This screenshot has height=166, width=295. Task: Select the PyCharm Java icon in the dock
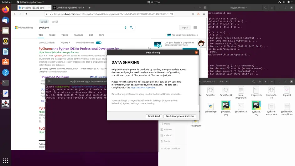[5, 104]
